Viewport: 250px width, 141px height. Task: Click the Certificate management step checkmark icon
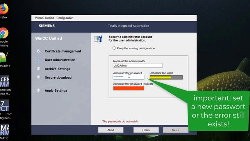38,51
